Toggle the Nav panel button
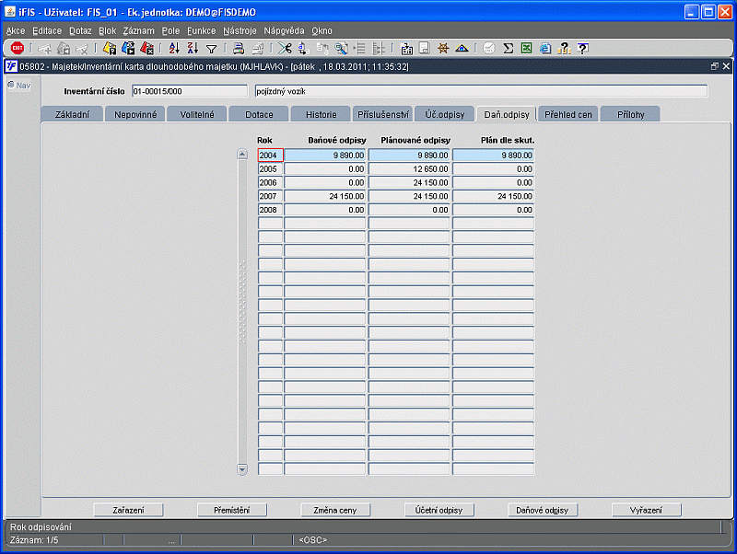 pos(19,86)
